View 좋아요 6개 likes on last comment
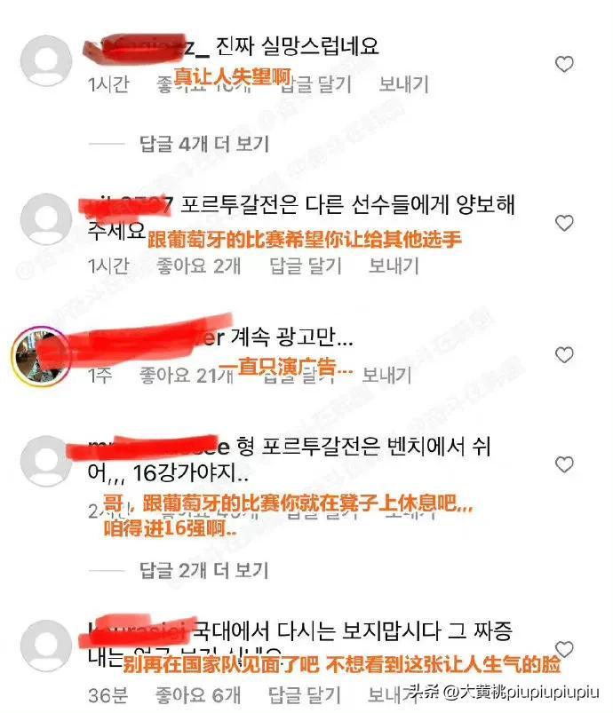613x713 pixels. (x=197, y=695)
